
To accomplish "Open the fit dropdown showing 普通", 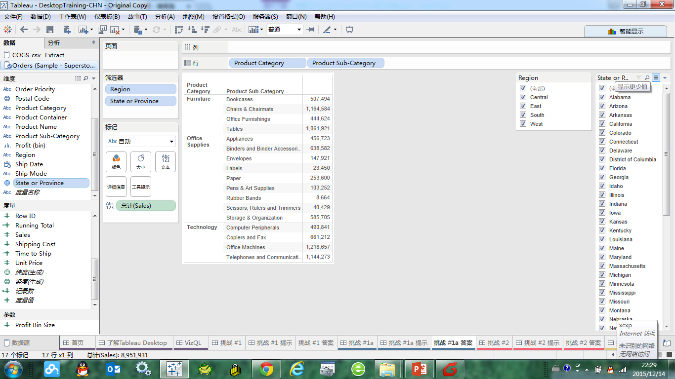I will coord(285,30).
